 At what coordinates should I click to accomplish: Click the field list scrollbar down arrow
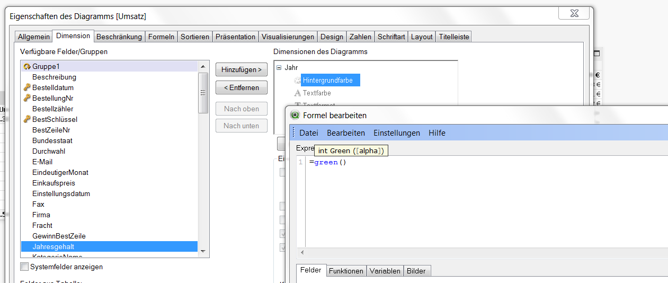203,251
